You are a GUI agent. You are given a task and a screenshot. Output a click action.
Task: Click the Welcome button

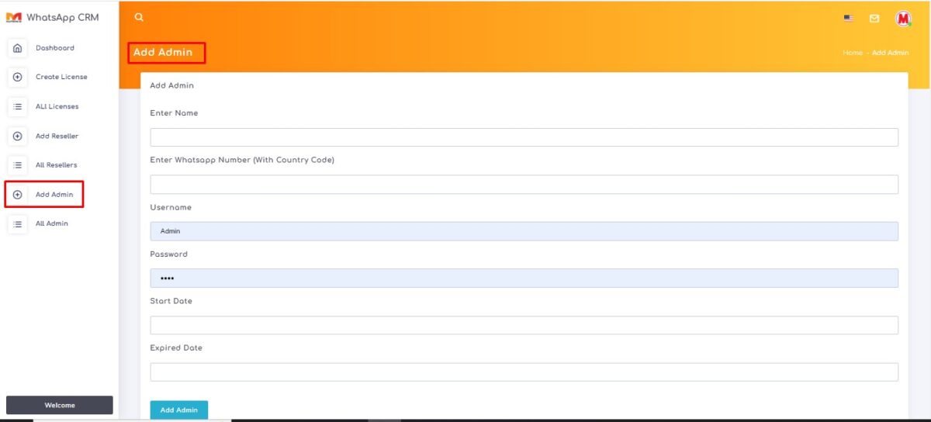[60, 405]
